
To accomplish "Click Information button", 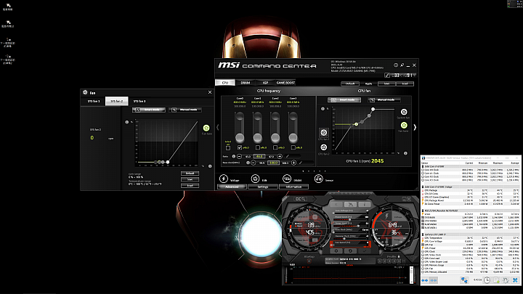I will tap(294, 187).
